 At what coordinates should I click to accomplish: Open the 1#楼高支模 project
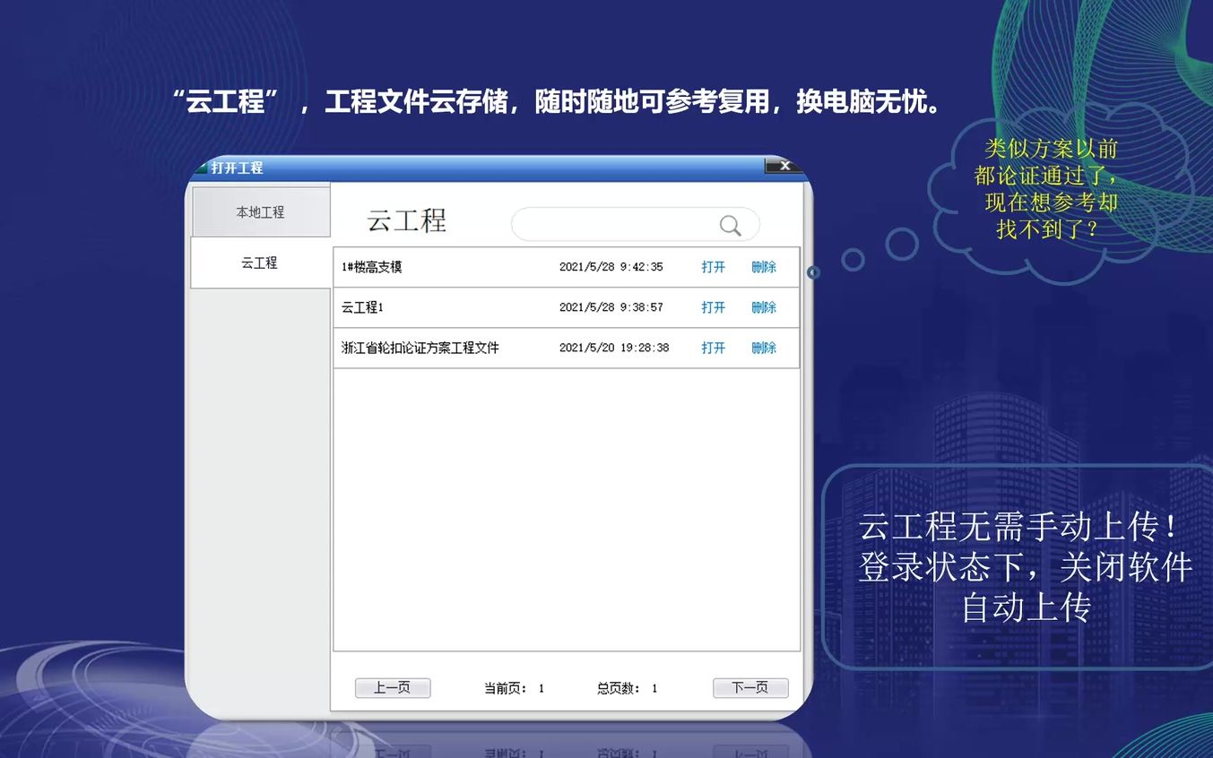coord(713,267)
